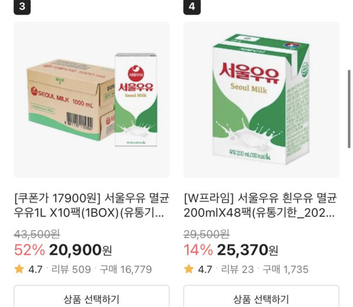Click the 14% discount label
Screen dimensions: 353x307
pyautogui.click(x=198, y=250)
